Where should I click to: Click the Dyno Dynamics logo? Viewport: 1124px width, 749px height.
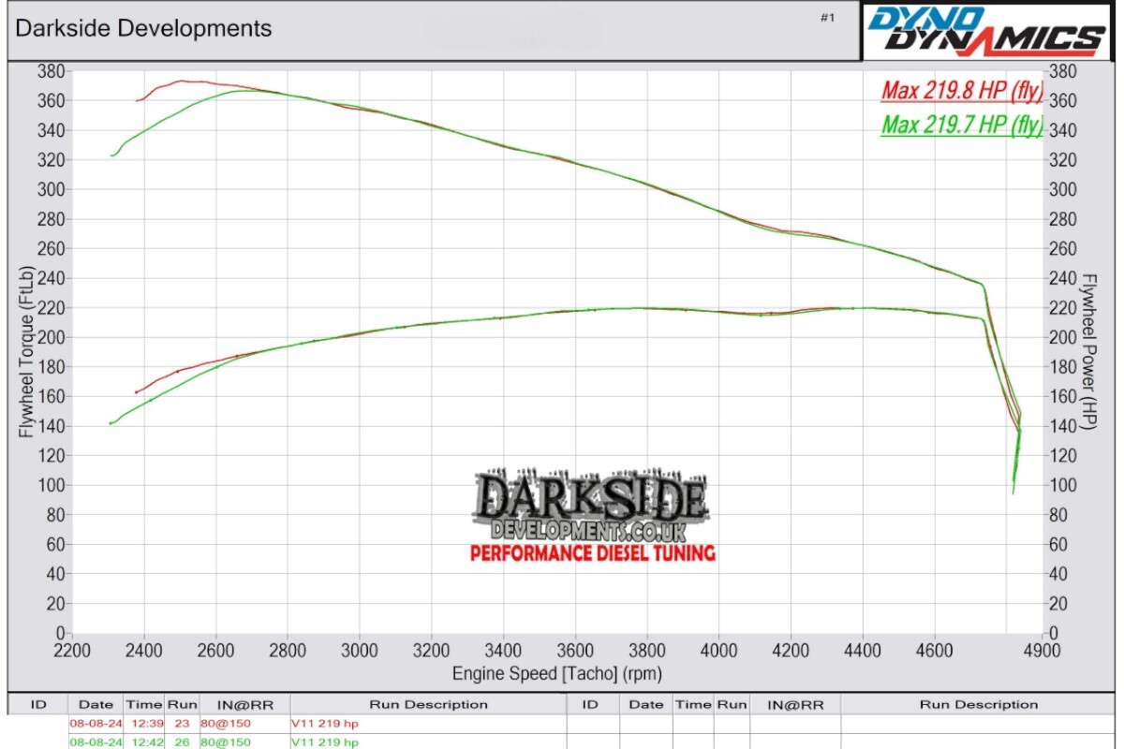pos(986,31)
